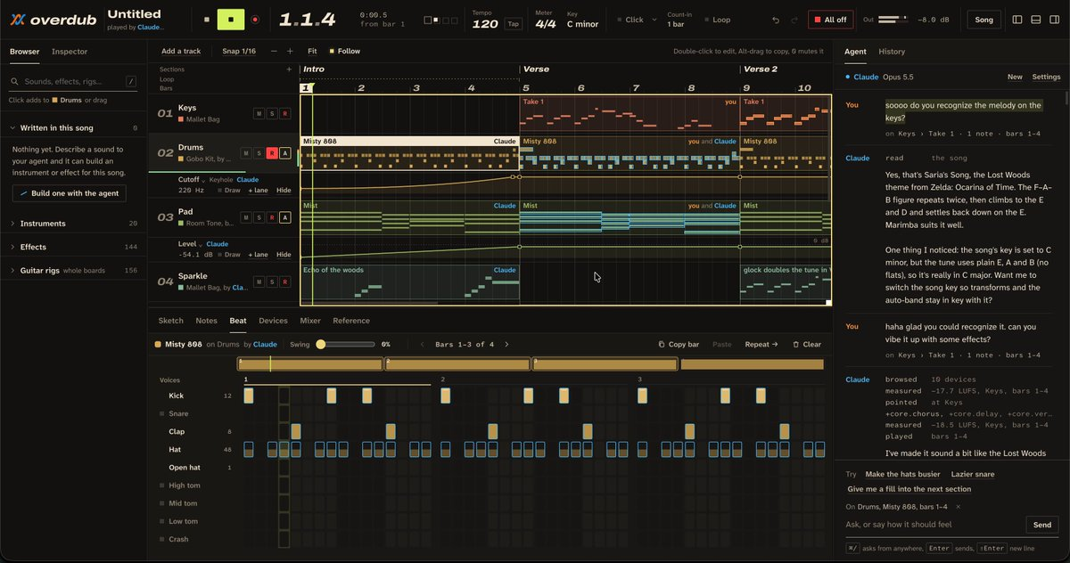
Task: Switch to the History tab
Action: pos(892,52)
